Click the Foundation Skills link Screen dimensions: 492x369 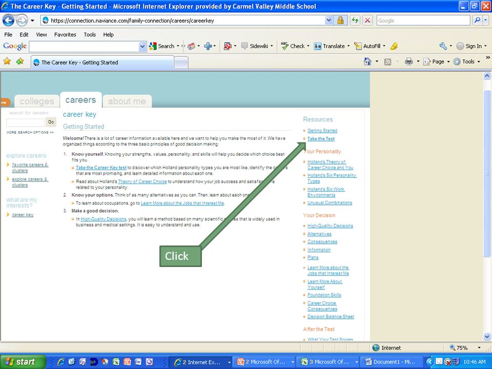[324, 295]
